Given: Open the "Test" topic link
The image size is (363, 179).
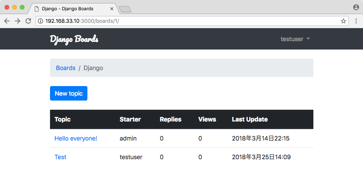Looking at the screenshot, I should (60, 157).
